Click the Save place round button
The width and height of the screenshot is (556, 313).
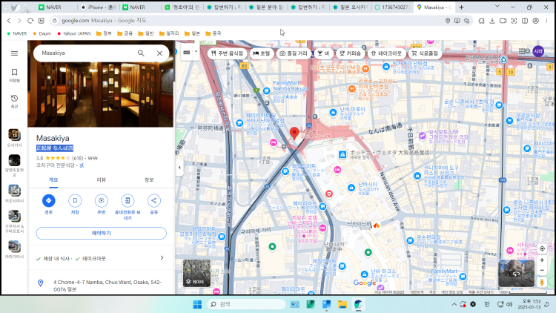pyautogui.click(x=75, y=201)
